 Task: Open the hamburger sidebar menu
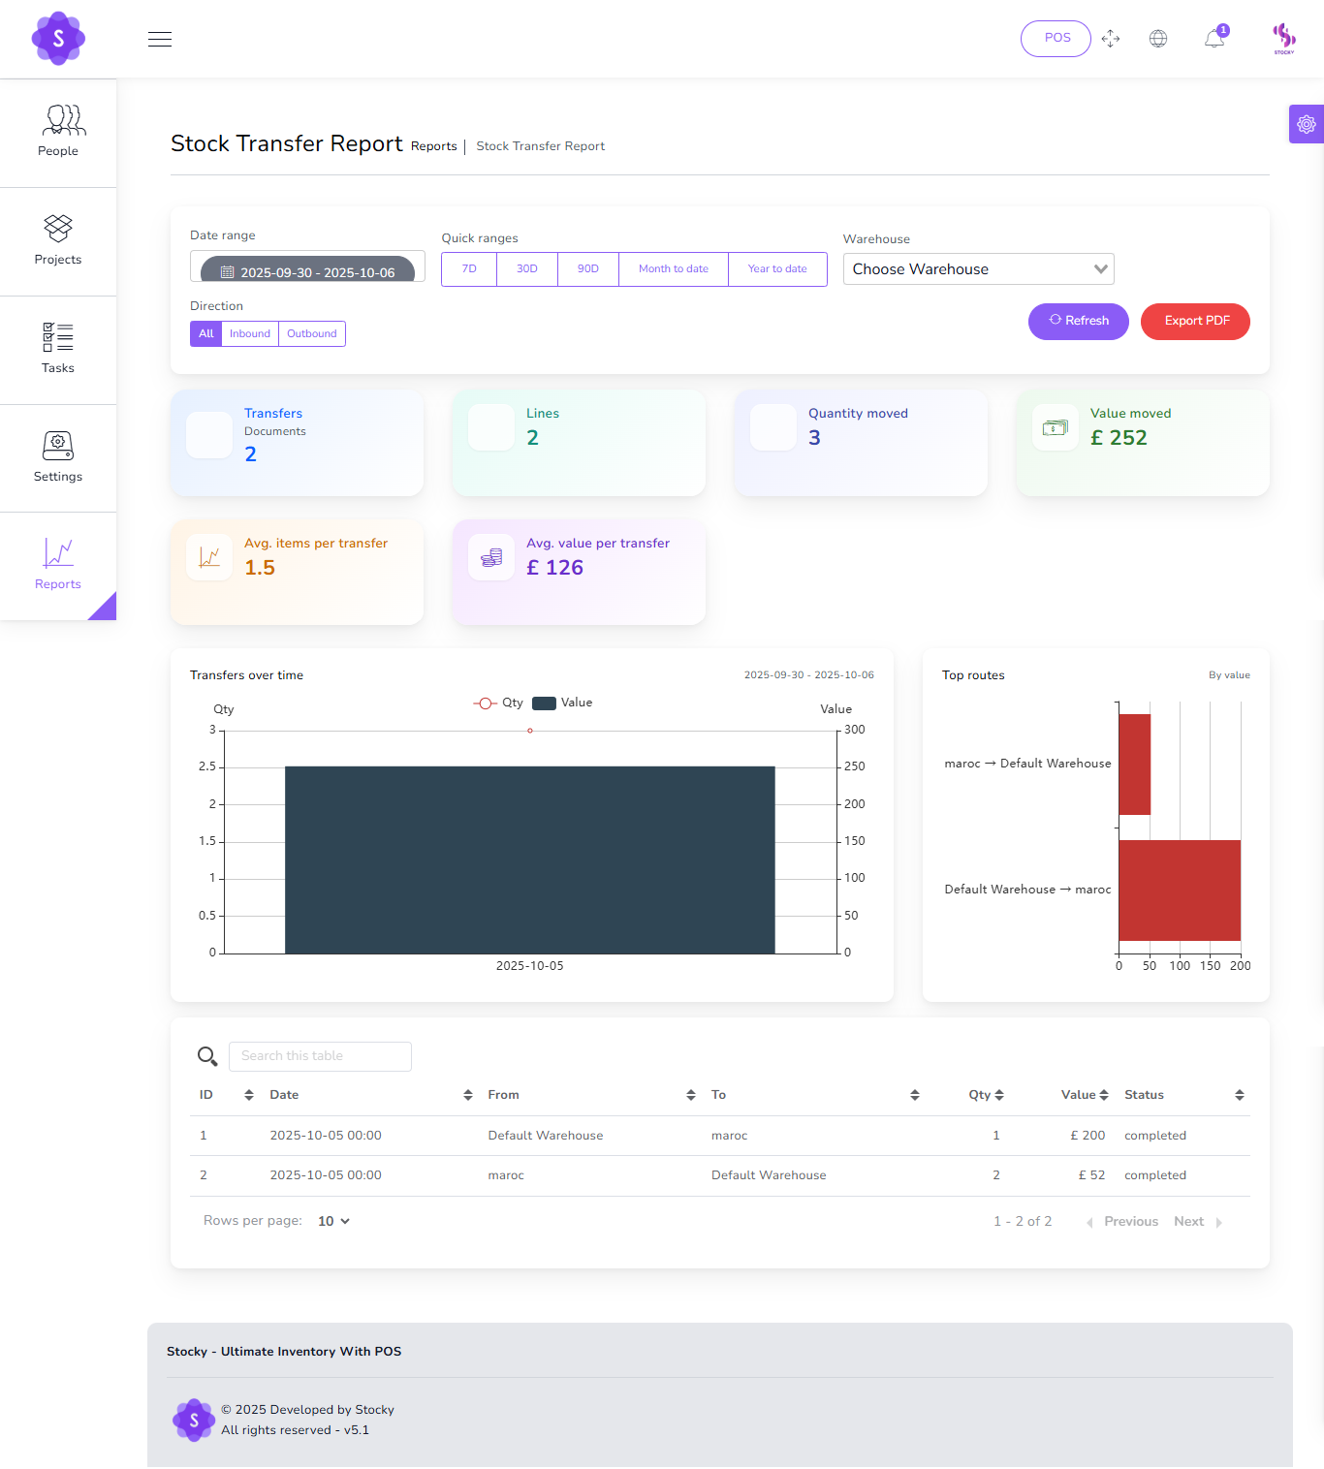pyautogui.click(x=160, y=39)
